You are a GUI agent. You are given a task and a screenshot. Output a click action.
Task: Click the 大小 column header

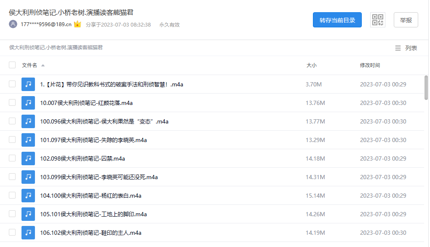click(x=311, y=65)
